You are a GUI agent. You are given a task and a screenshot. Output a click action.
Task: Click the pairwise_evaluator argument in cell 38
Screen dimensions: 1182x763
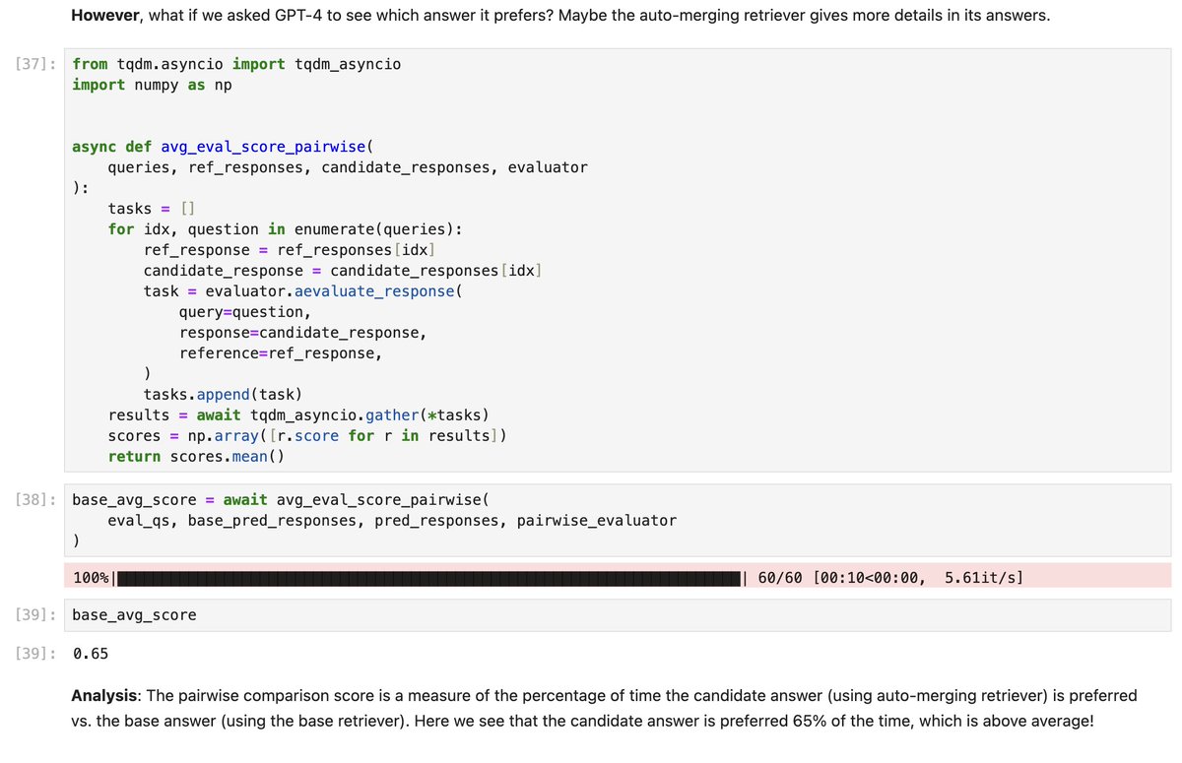click(x=597, y=520)
